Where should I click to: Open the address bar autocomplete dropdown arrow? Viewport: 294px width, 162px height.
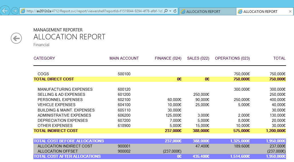pyautogui.click(x=170, y=11)
